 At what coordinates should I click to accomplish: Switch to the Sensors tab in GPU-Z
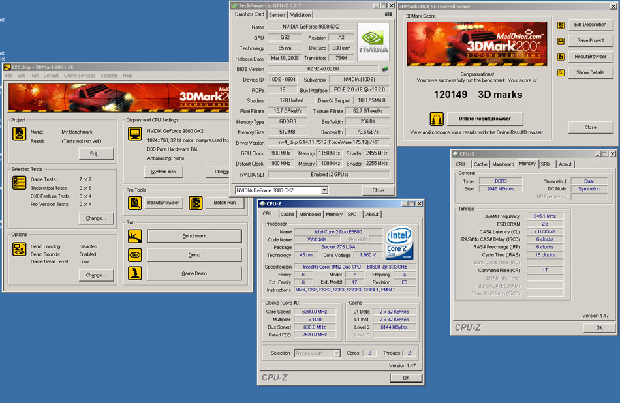[x=277, y=15]
